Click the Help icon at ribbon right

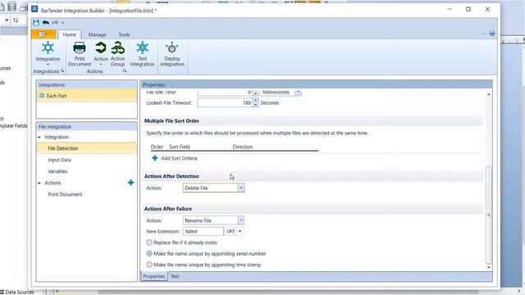pyautogui.click(x=492, y=34)
